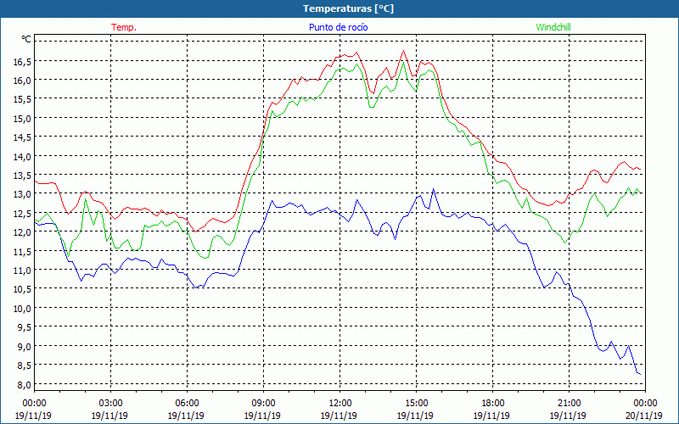
Task: Click the 09:00 time axis label
Action: click(x=263, y=403)
